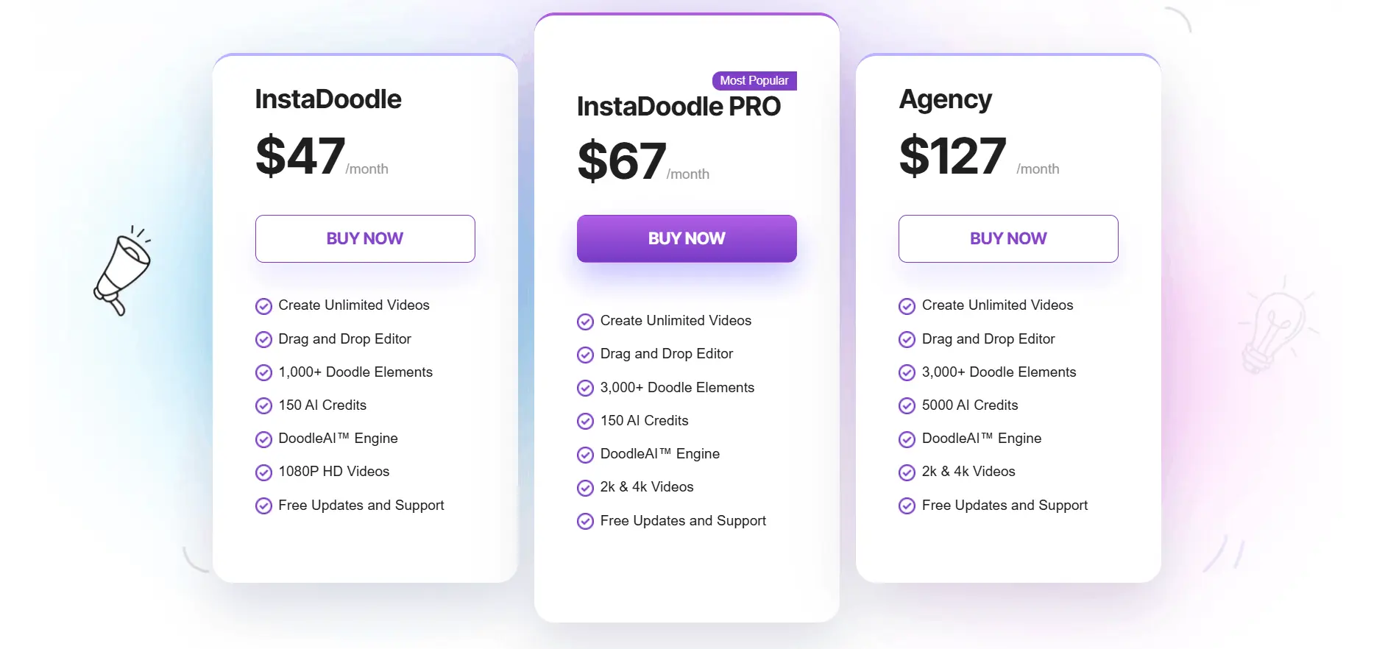Click the /month label under $67
Viewport: 1385px width, 649px height.
[x=687, y=174]
